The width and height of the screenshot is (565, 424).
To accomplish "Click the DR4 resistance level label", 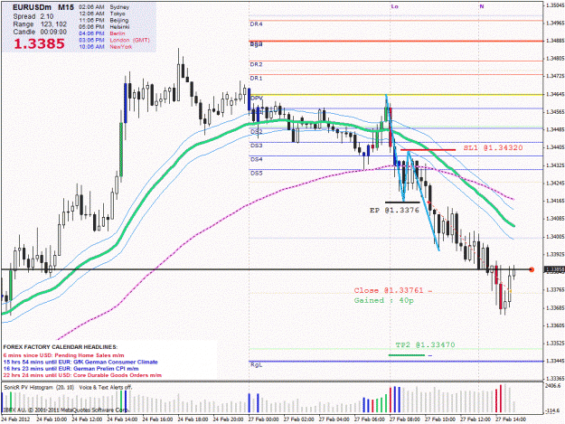I will 256,24.
